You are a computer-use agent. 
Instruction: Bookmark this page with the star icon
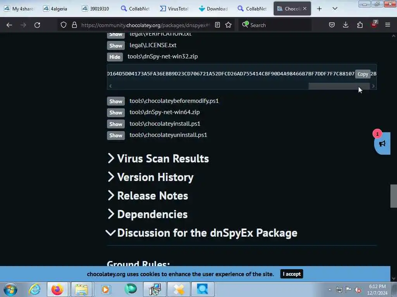228,25
